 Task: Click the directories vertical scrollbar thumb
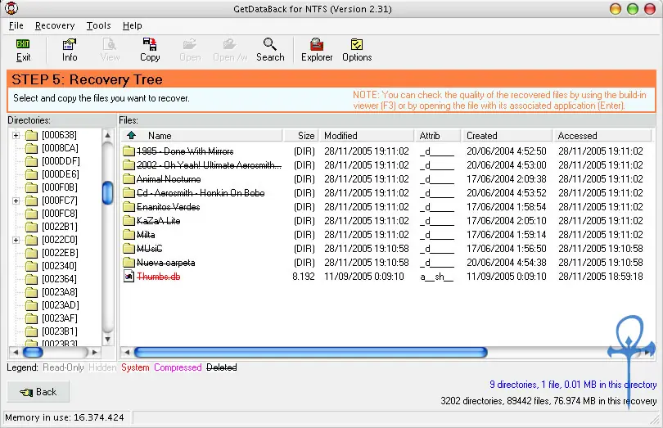coord(108,192)
